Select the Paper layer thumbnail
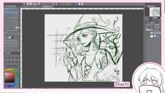 point(152,36)
